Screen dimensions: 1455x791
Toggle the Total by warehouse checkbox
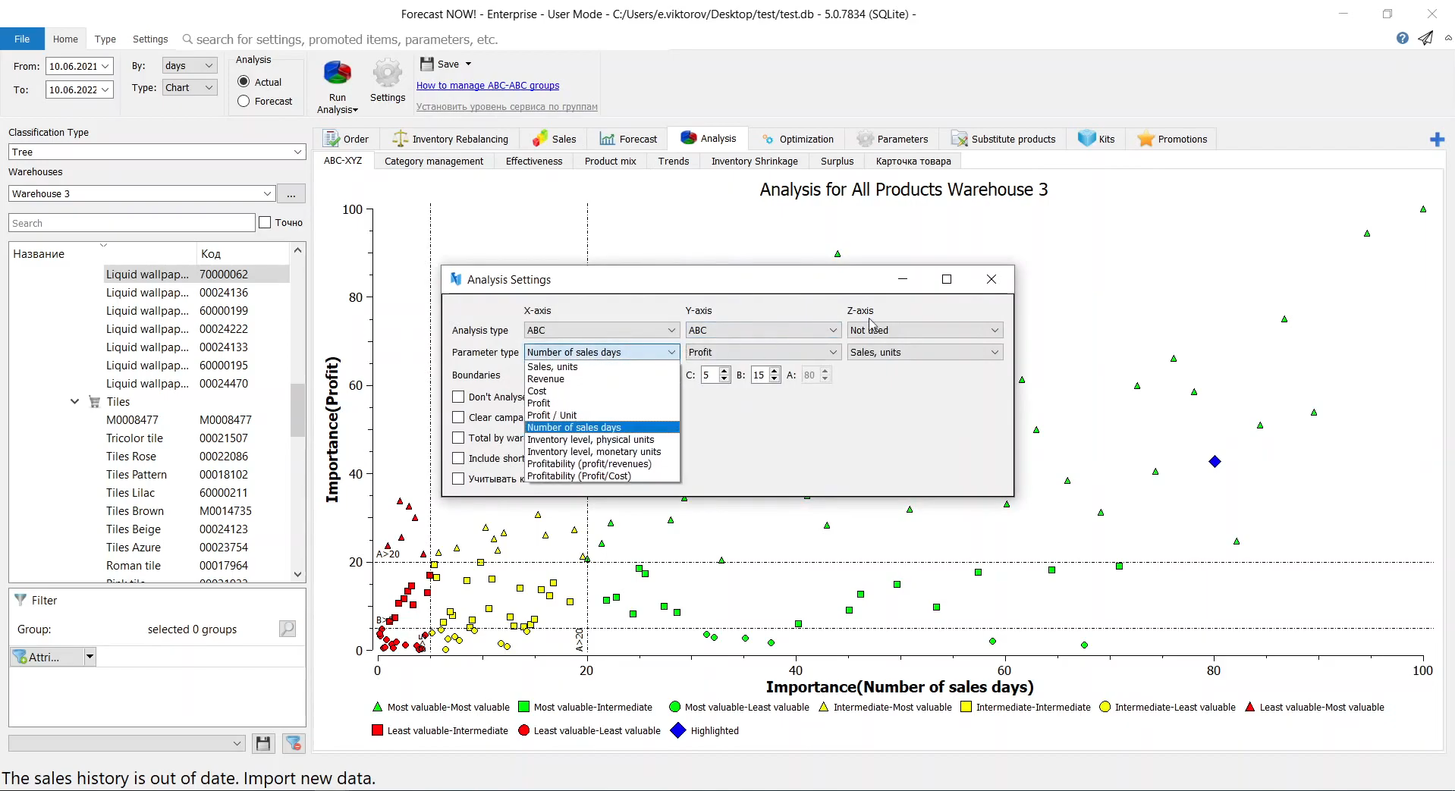pyautogui.click(x=458, y=438)
